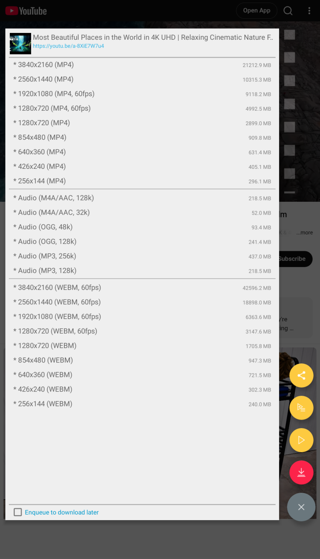Enable Enqueue to download later checkbox
Image resolution: width=320 pixels, height=559 pixels.
(x=18, y=512)
